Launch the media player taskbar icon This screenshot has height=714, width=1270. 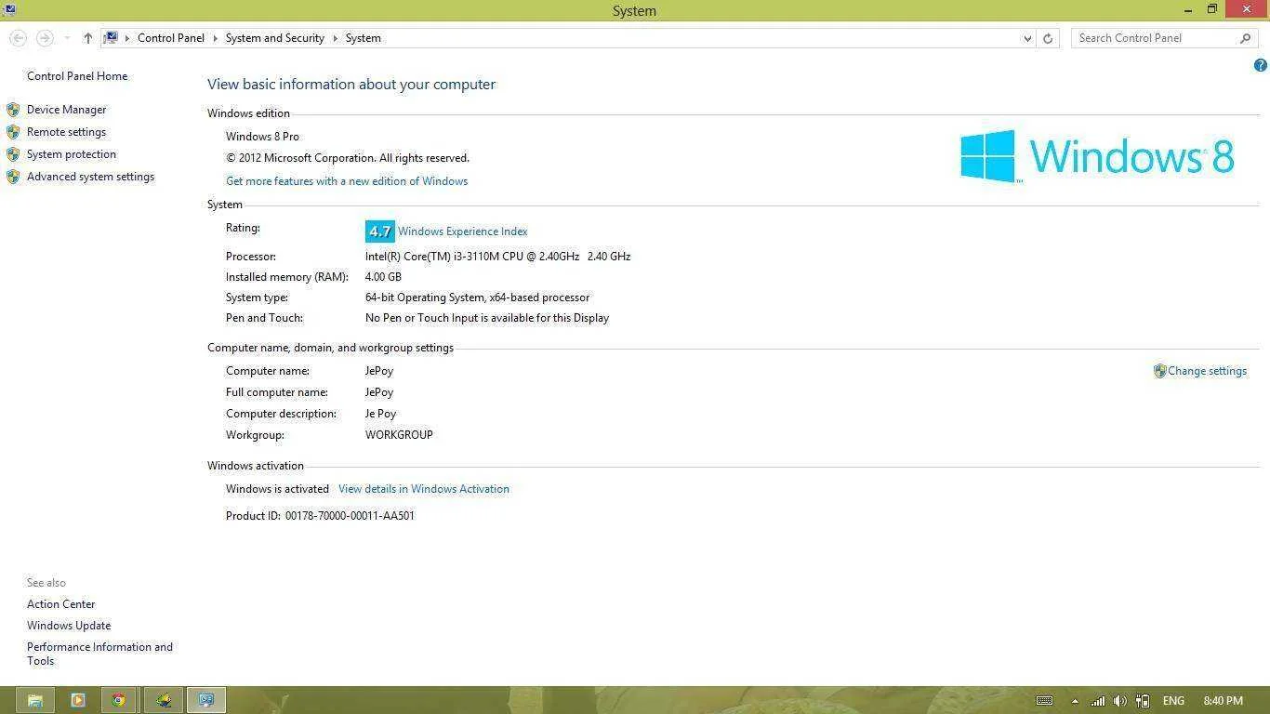(x=78, y=700)
